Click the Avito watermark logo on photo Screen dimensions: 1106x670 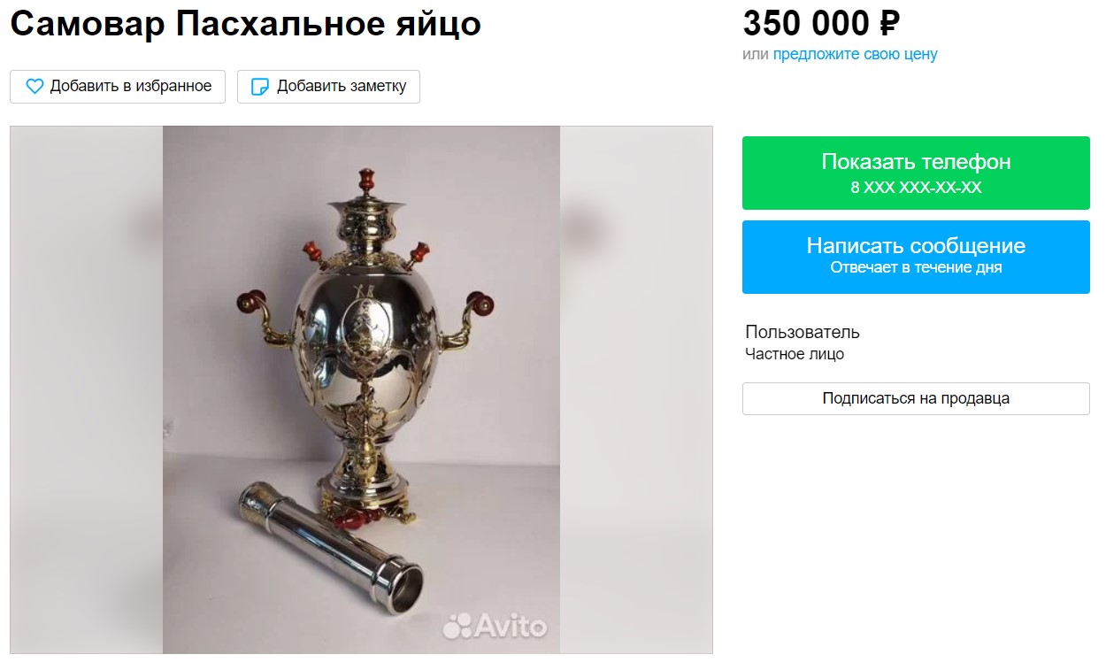click(x=495, y=626)
